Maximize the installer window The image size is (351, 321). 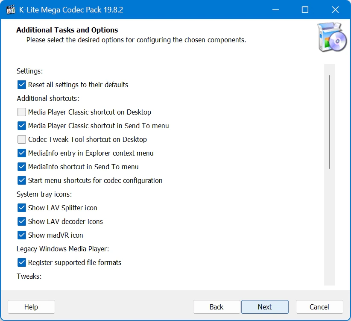[x=305, y=10]
